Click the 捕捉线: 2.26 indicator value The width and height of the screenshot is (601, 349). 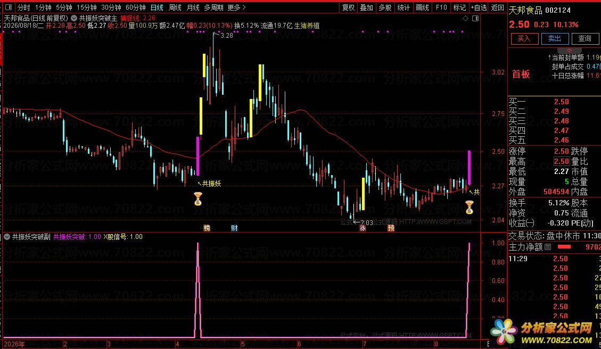point(137,18)
